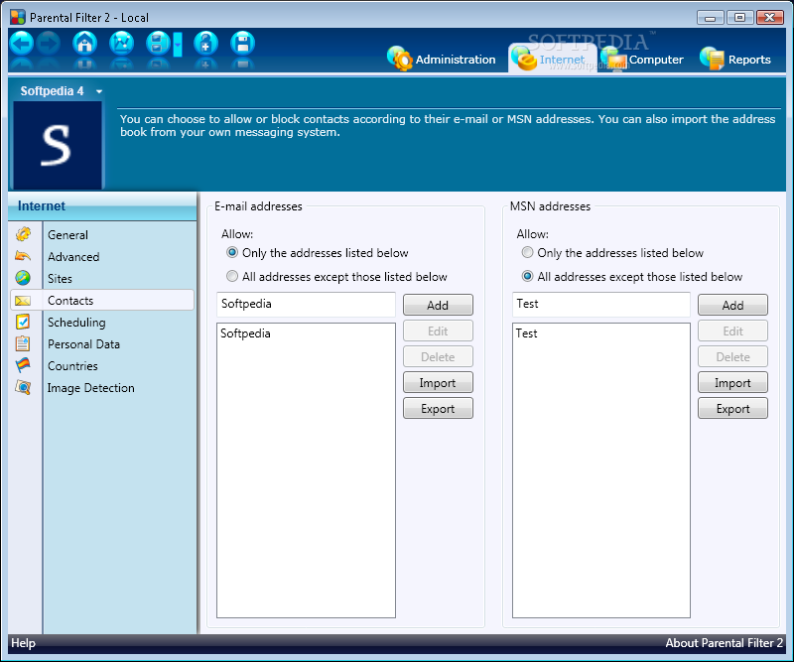The image size is (794, 662).
Task: Open the About Parental Filter 2 link
Action: point(724,643)
